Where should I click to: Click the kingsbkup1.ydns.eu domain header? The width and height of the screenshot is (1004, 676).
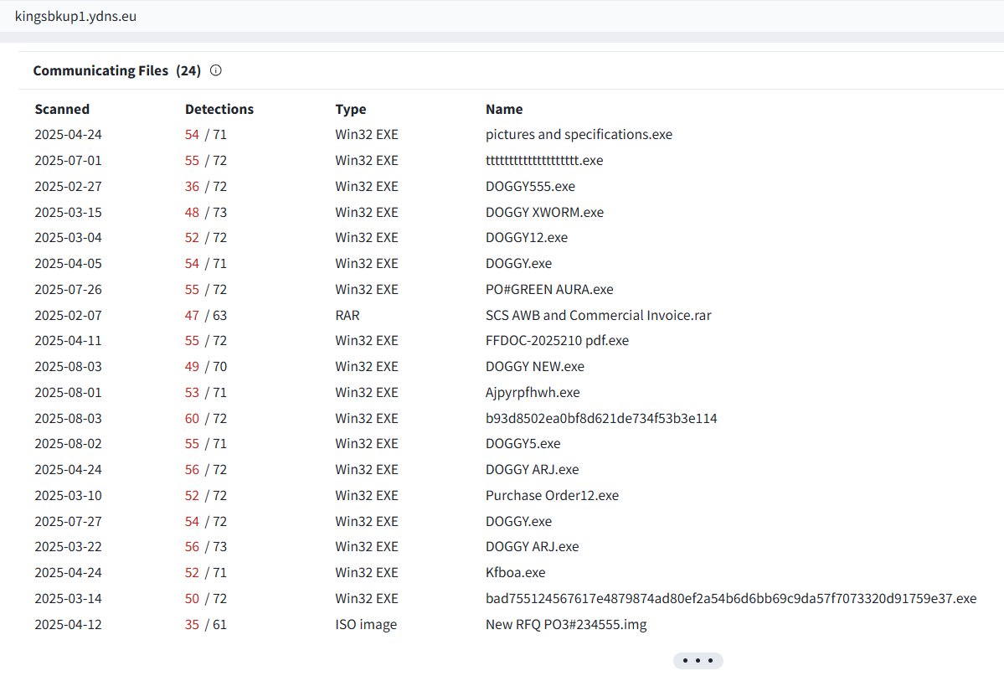(75, 17)
